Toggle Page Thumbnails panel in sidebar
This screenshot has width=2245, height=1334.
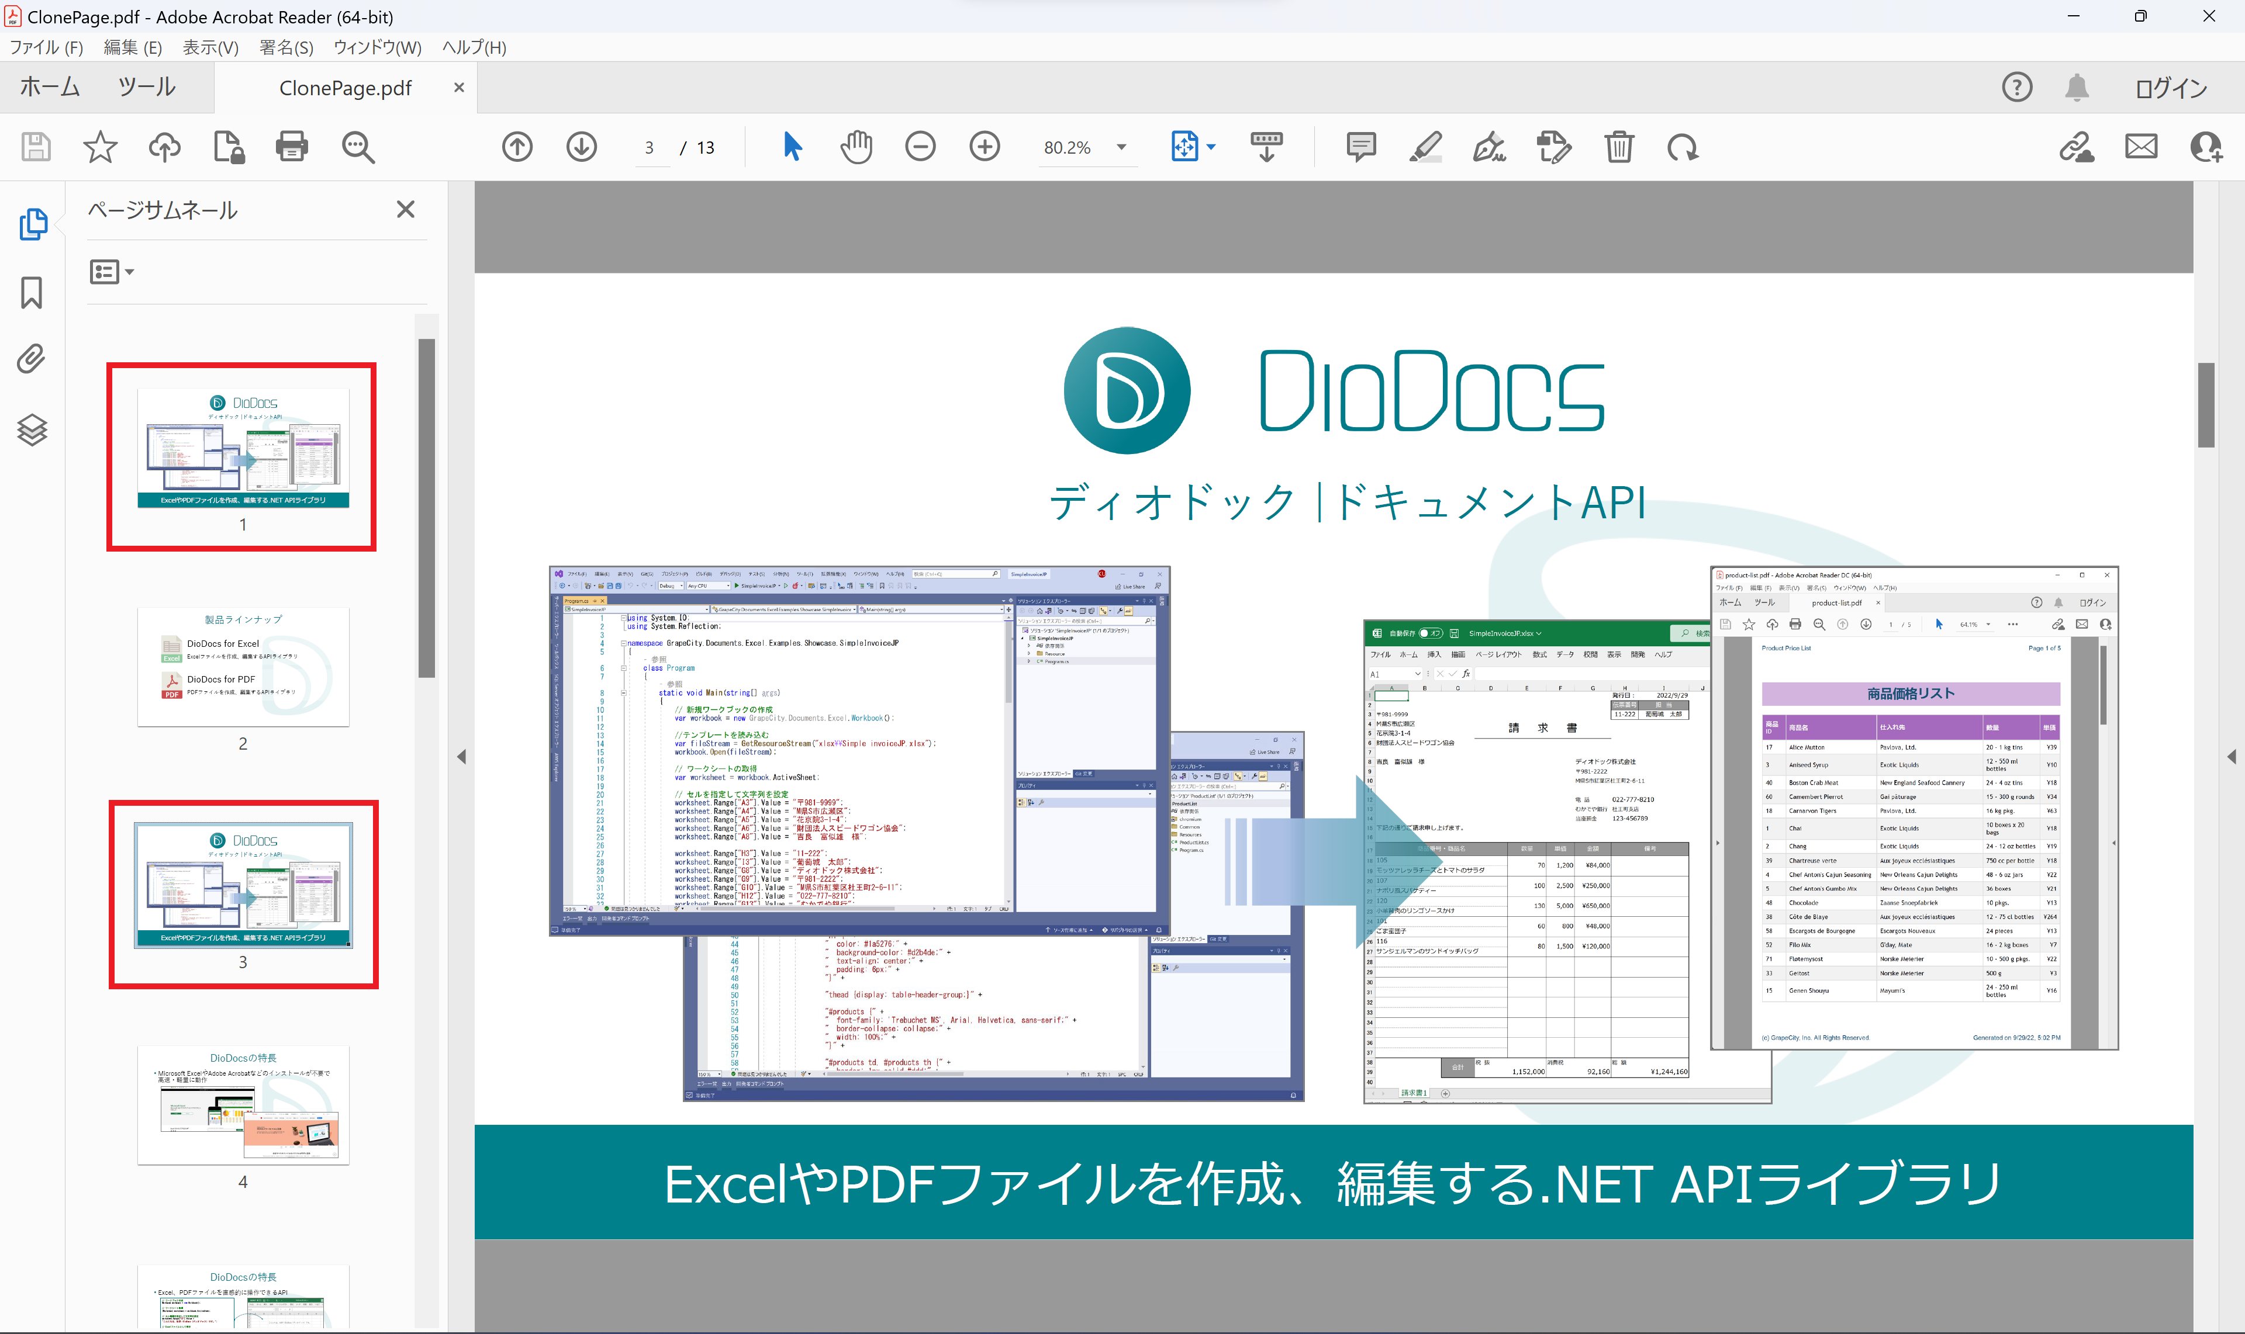click(32, 224)
